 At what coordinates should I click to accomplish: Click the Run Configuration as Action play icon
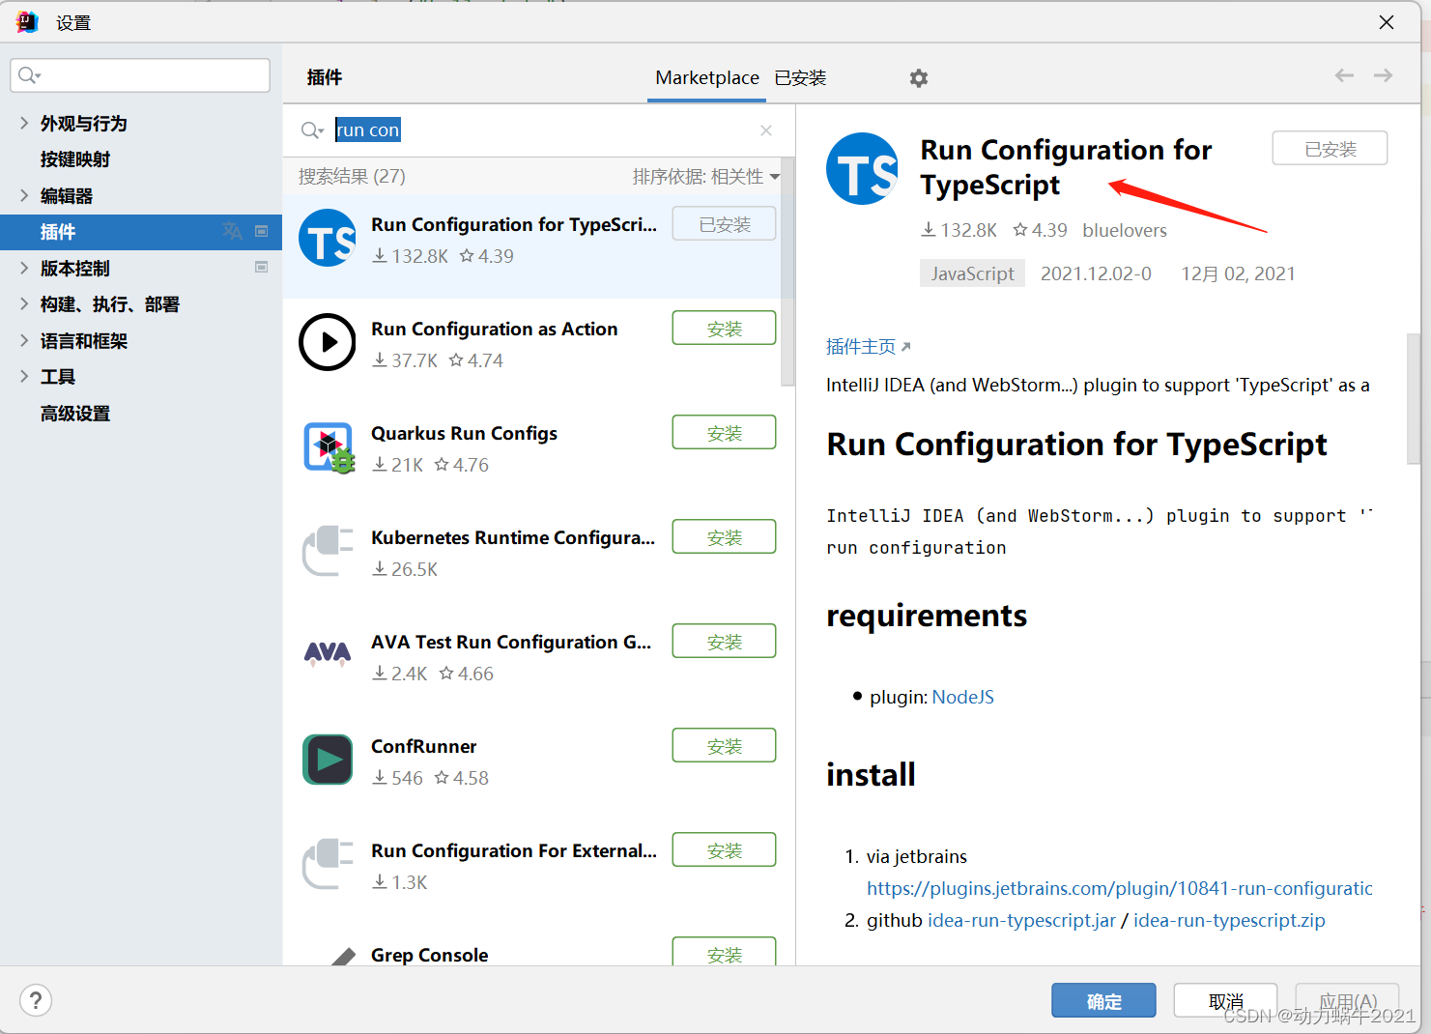click(328, 342)
